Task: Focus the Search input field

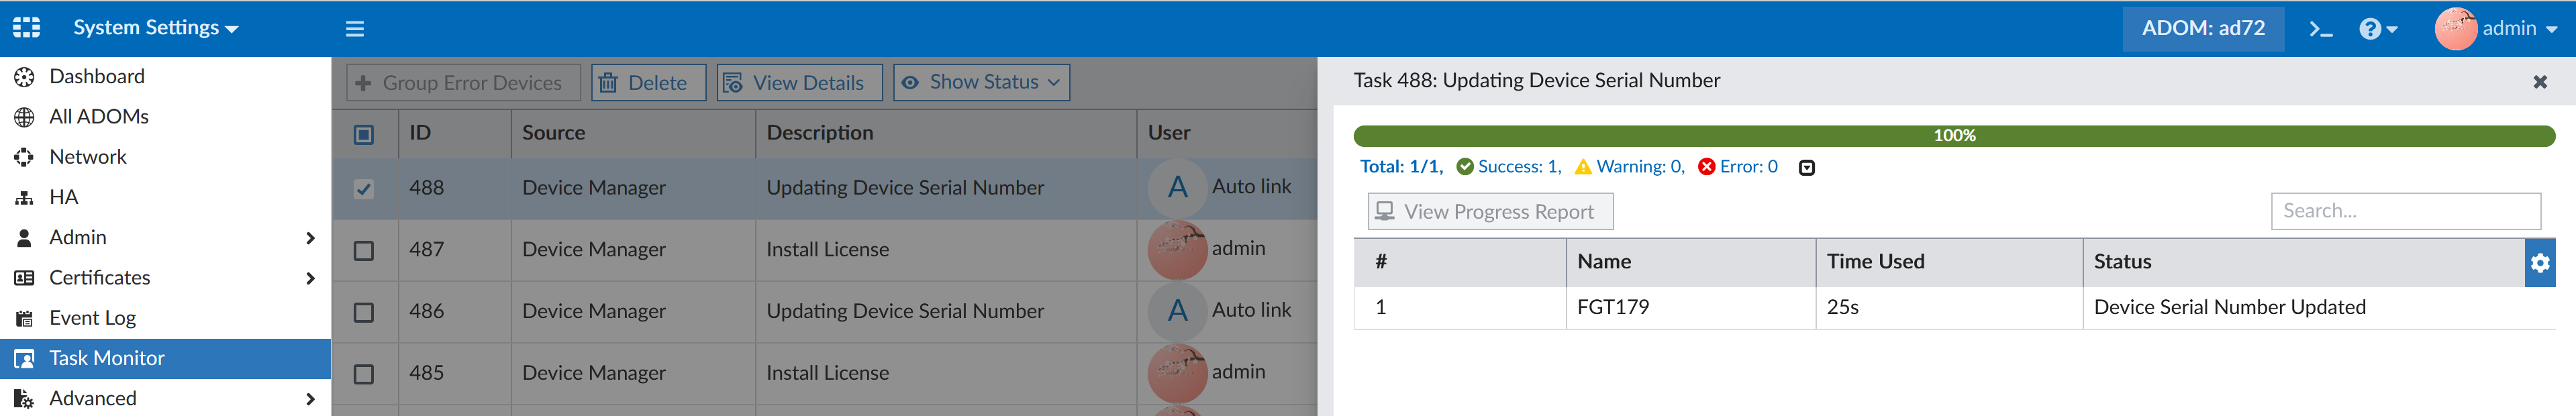Action: (2404, 211)
